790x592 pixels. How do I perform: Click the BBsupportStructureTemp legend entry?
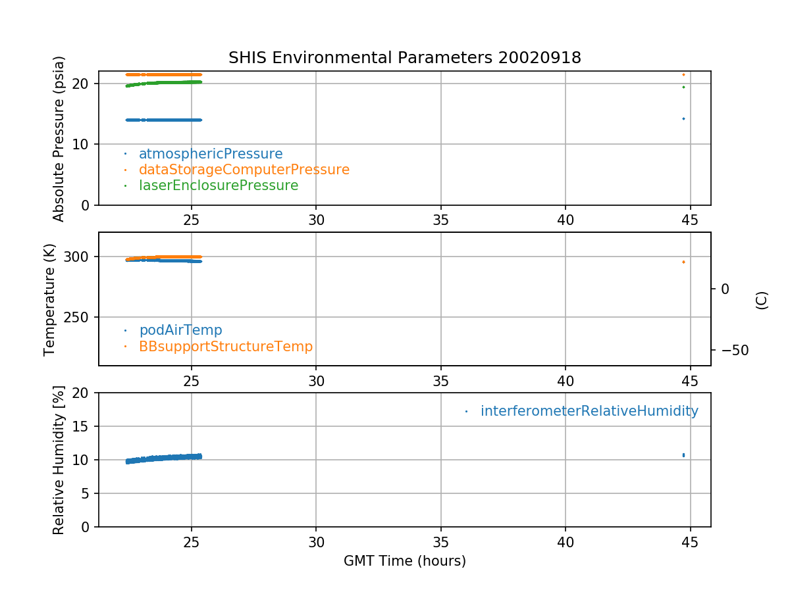(x=225, y=346)
